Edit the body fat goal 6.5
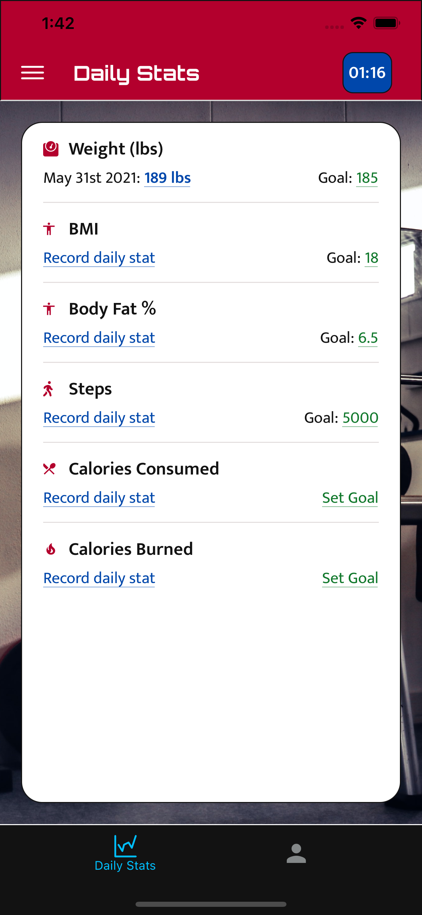Image resolution: width=422 pixels, height=915 pixels. [368, 337]
